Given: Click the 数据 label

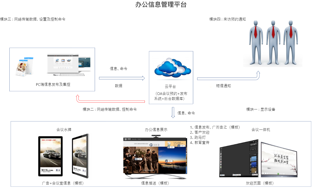Looking at the screenshot, I should click(x=119, y=86).
